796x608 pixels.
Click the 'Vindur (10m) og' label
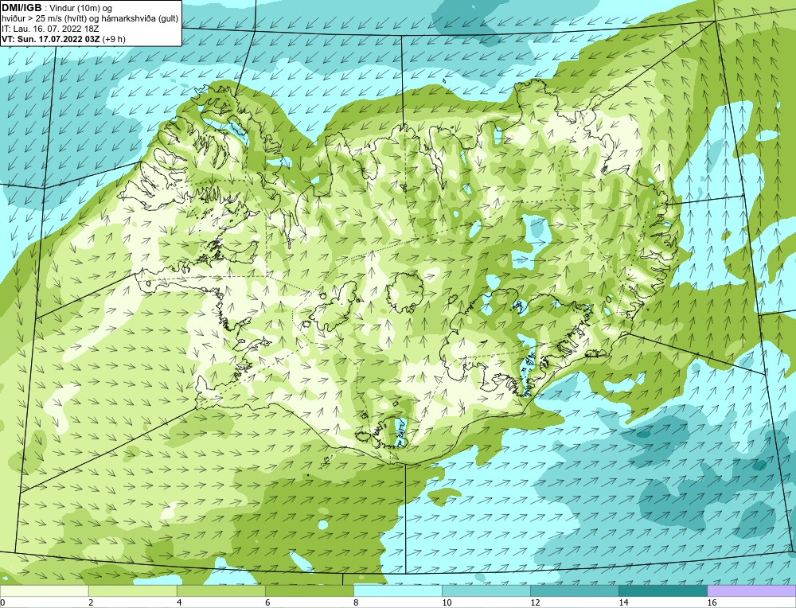tap(81, 8)
